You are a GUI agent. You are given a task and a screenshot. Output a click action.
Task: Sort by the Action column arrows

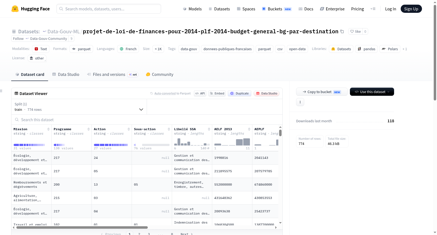[129, 129]
